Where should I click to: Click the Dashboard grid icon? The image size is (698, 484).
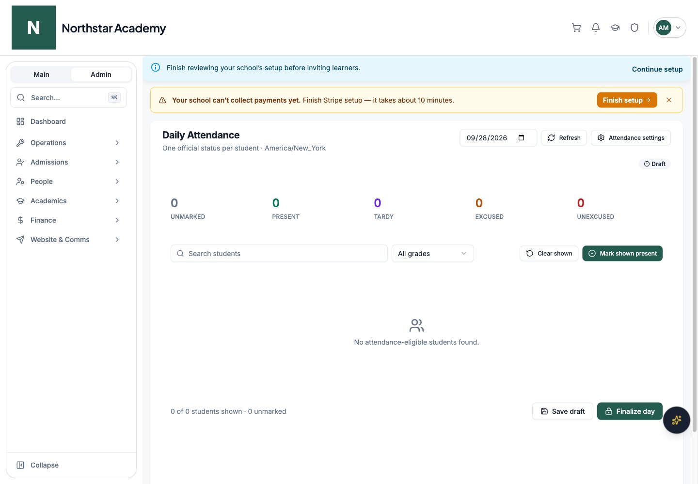coord(20,121)
